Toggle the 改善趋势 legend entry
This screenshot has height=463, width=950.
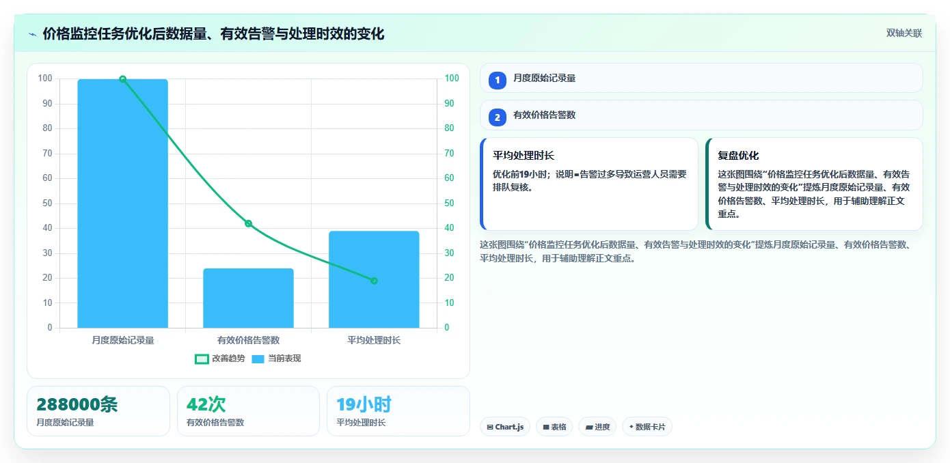220,359
